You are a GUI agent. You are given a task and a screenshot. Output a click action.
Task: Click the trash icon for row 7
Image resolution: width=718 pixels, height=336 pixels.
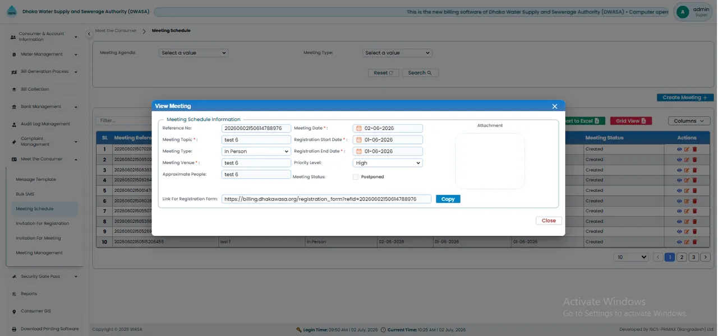[x=694, y=211]
